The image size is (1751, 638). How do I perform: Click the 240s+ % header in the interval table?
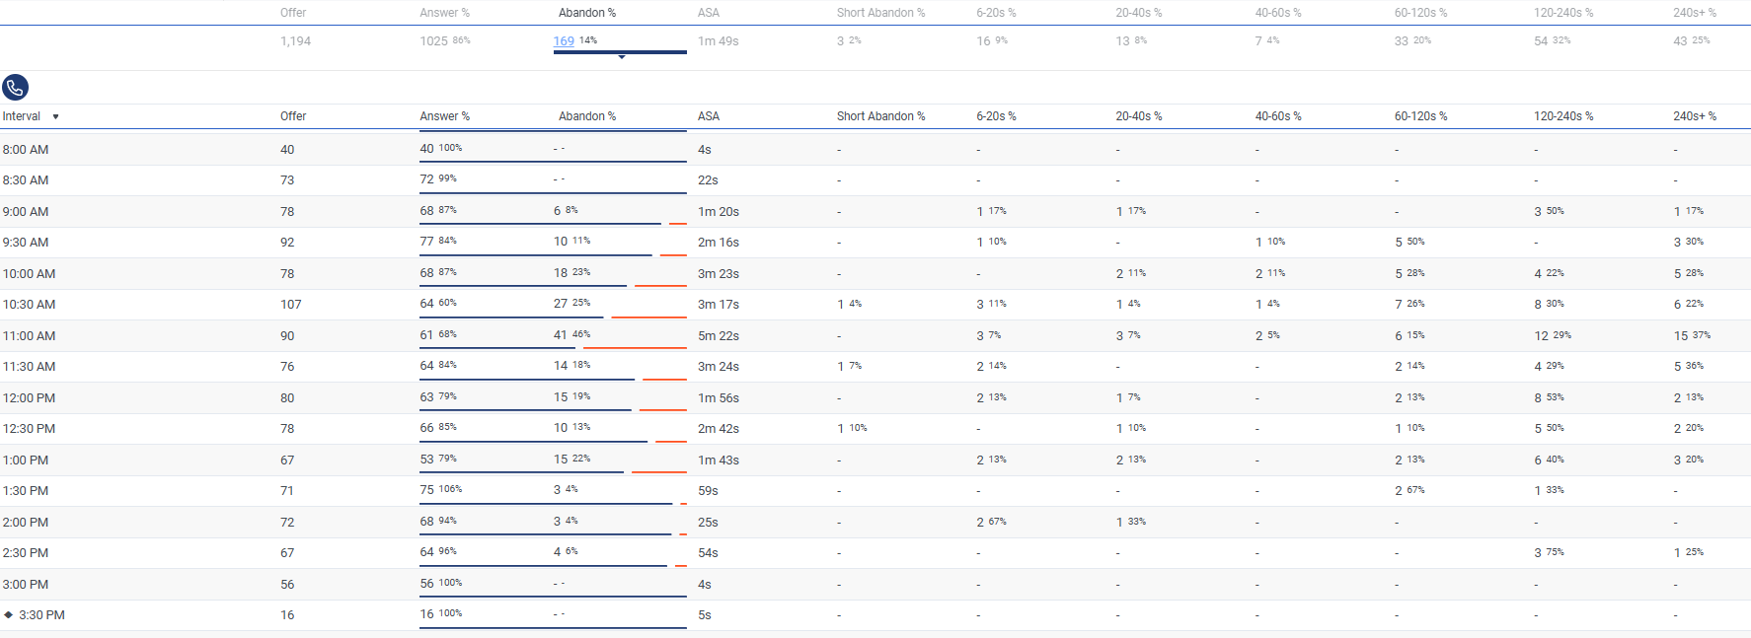tap(1694, 116)
